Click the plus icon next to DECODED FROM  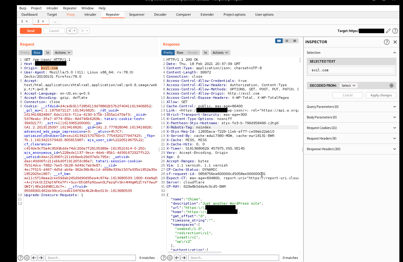[x=392, y=86]
